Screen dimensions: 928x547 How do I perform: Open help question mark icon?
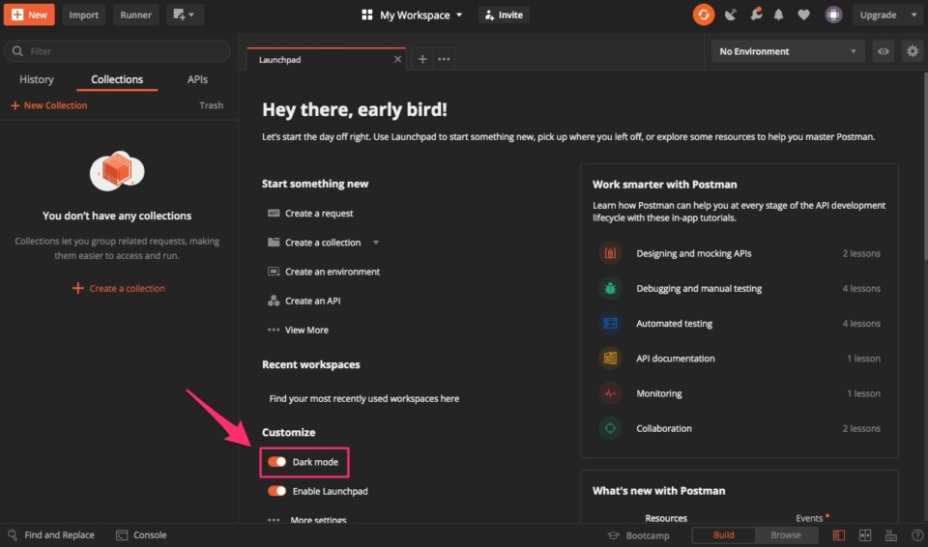(x=916, y=535)
